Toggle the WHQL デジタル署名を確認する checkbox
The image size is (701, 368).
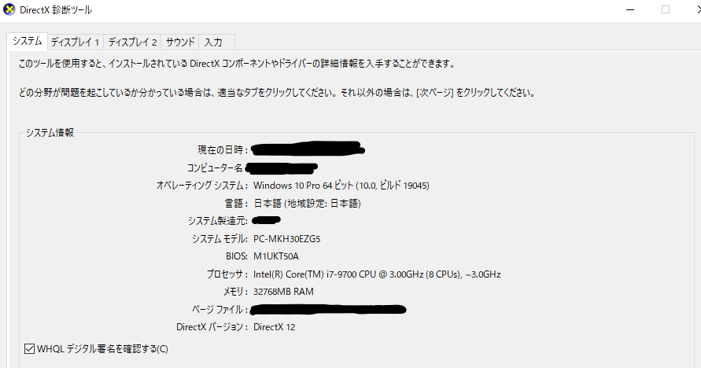tap(30, 349)
